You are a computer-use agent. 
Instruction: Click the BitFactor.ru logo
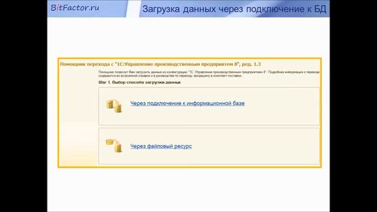[75, 8]
